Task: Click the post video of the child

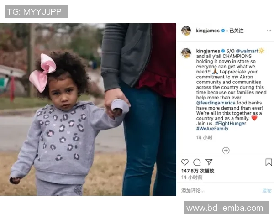Action: click(88, 109)
